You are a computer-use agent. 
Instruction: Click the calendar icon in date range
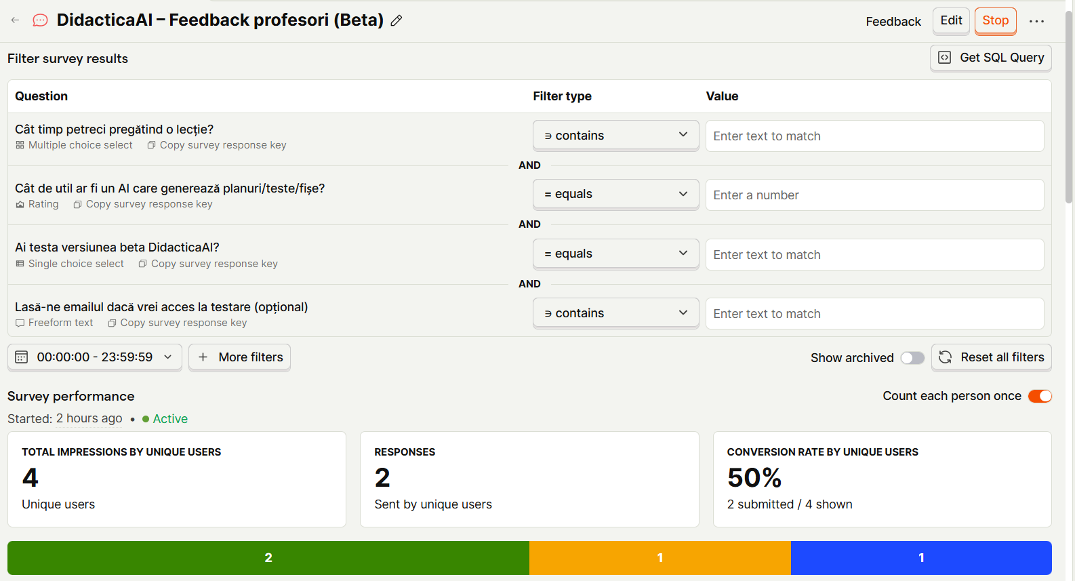22,357
